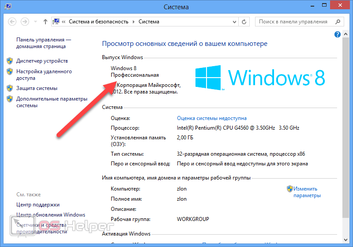Open 'Центр поддержки' link

tap(38, 205)
